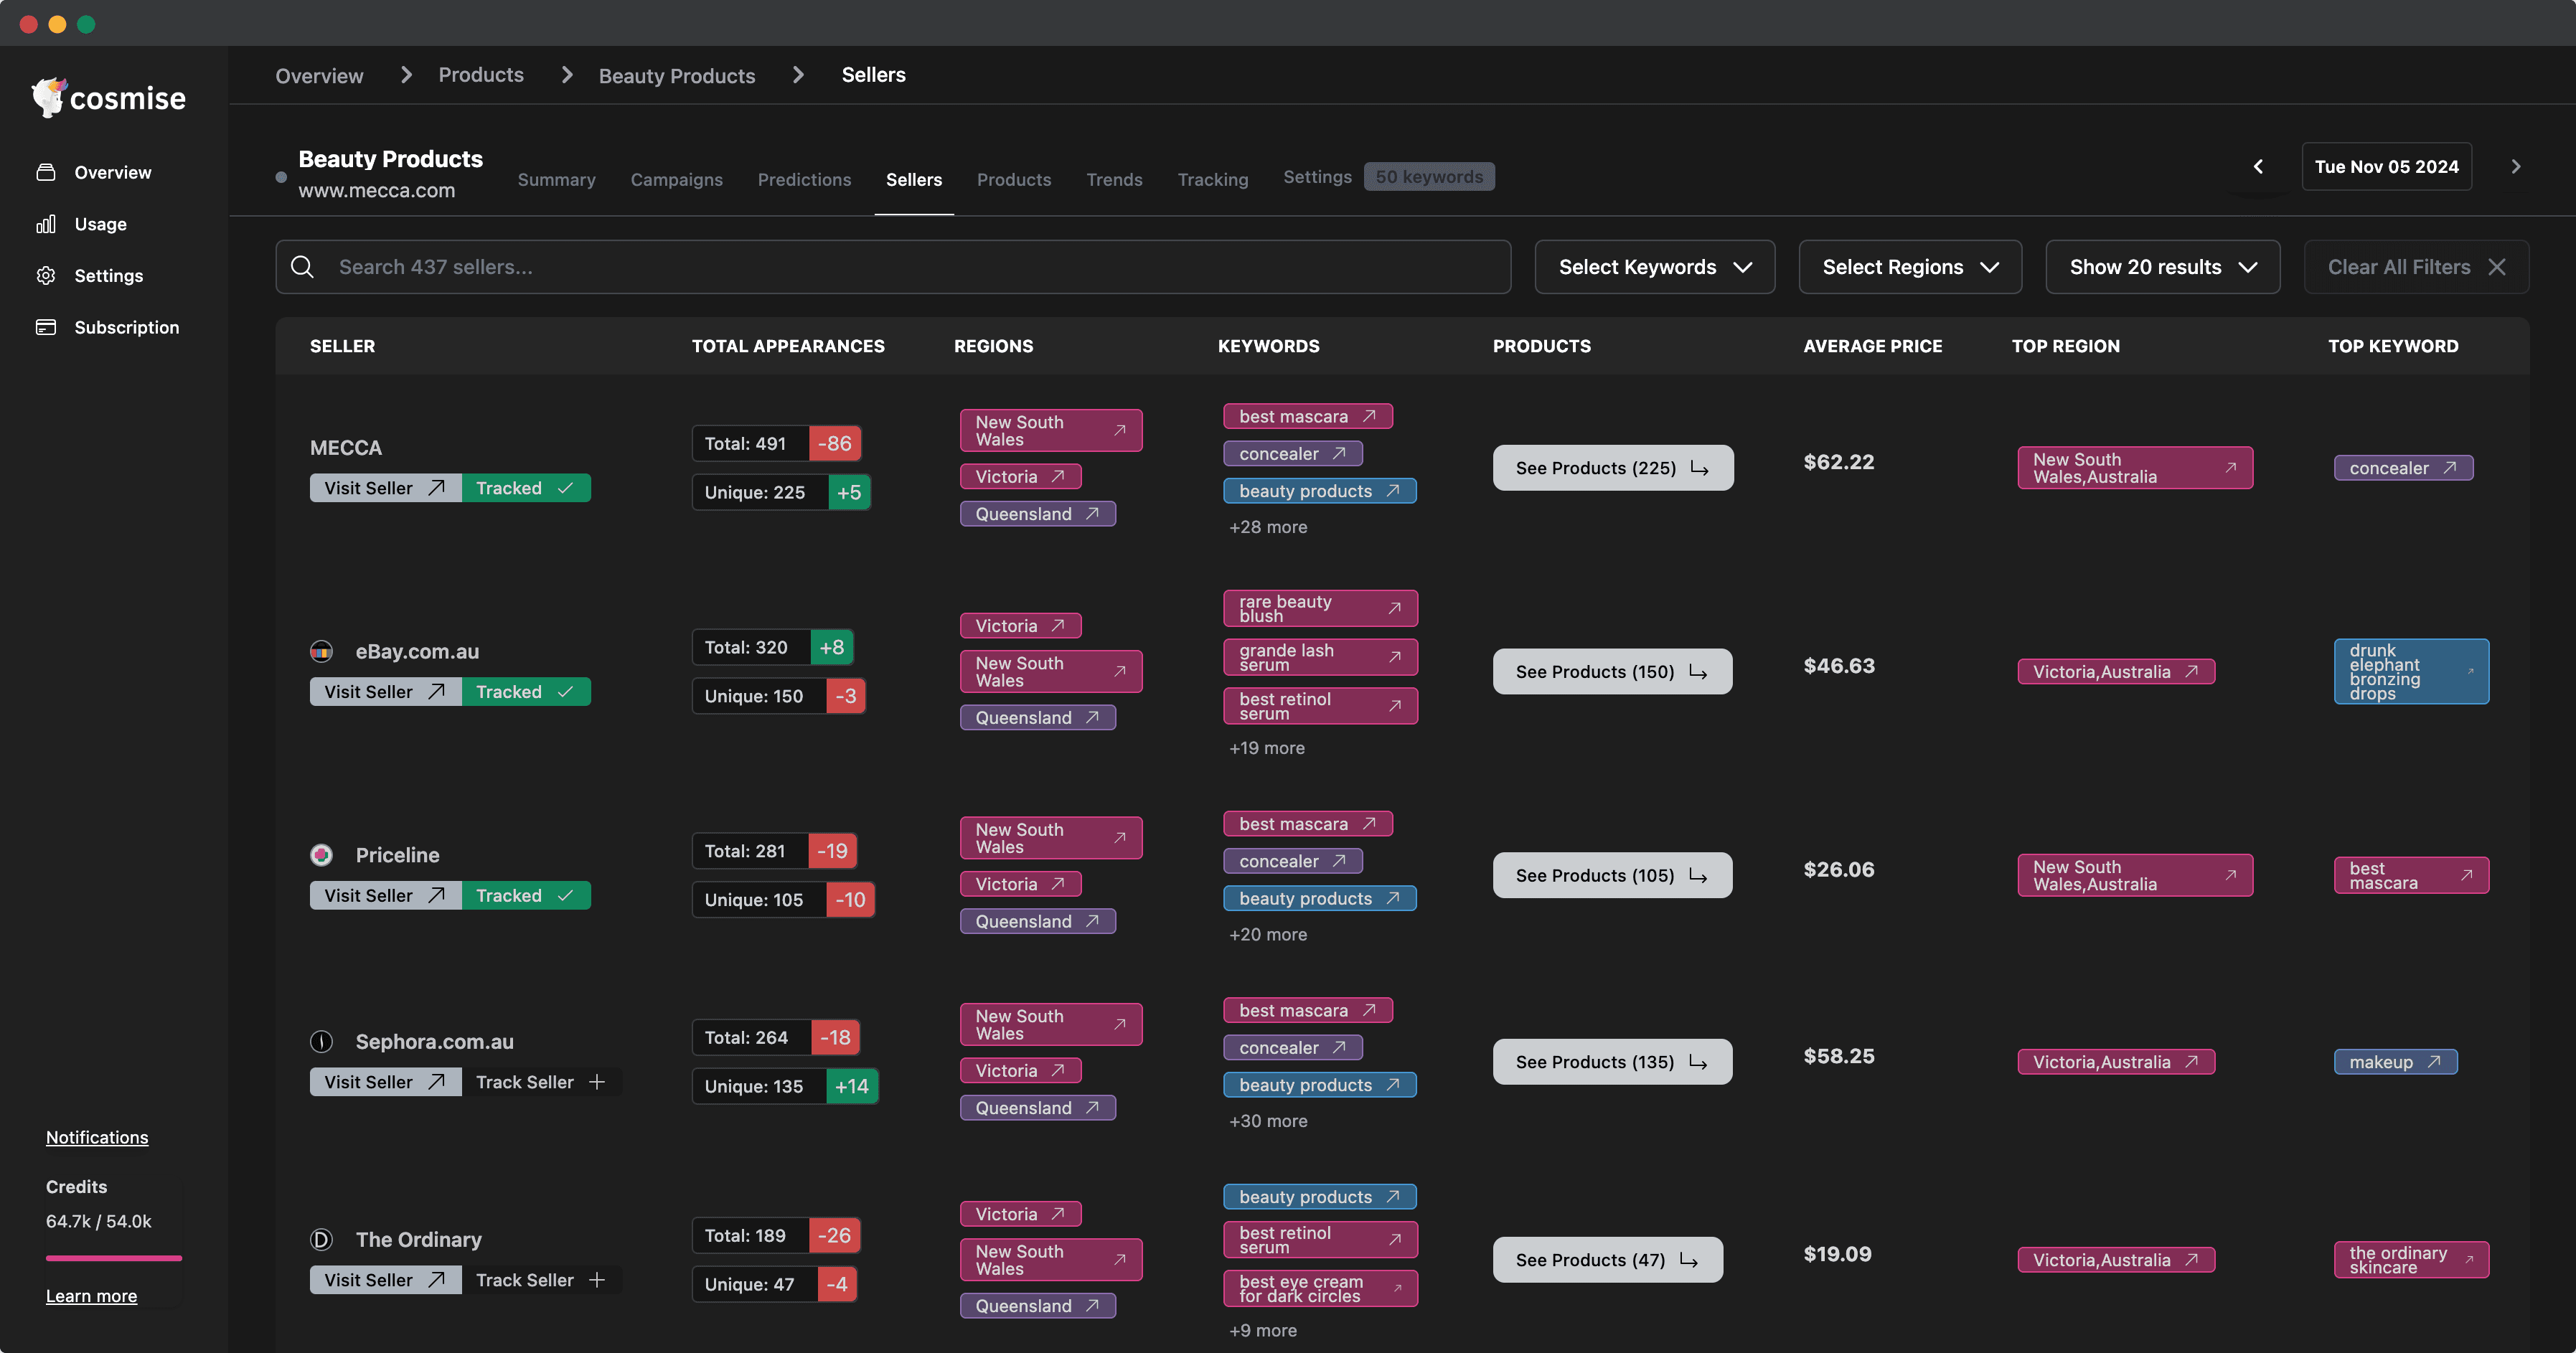Open the Notifications link
2576x1353 pixels.
point(97,1137)
